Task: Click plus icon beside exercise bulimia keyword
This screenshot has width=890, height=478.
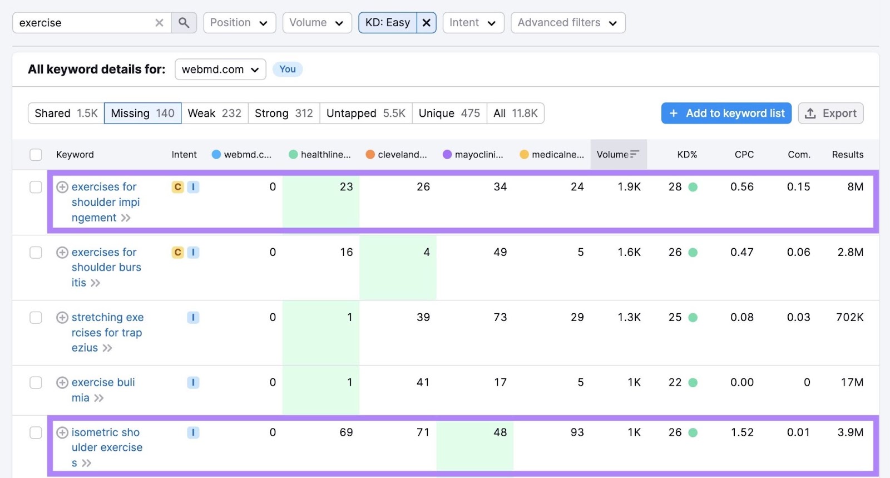Action: coord(62,383)
